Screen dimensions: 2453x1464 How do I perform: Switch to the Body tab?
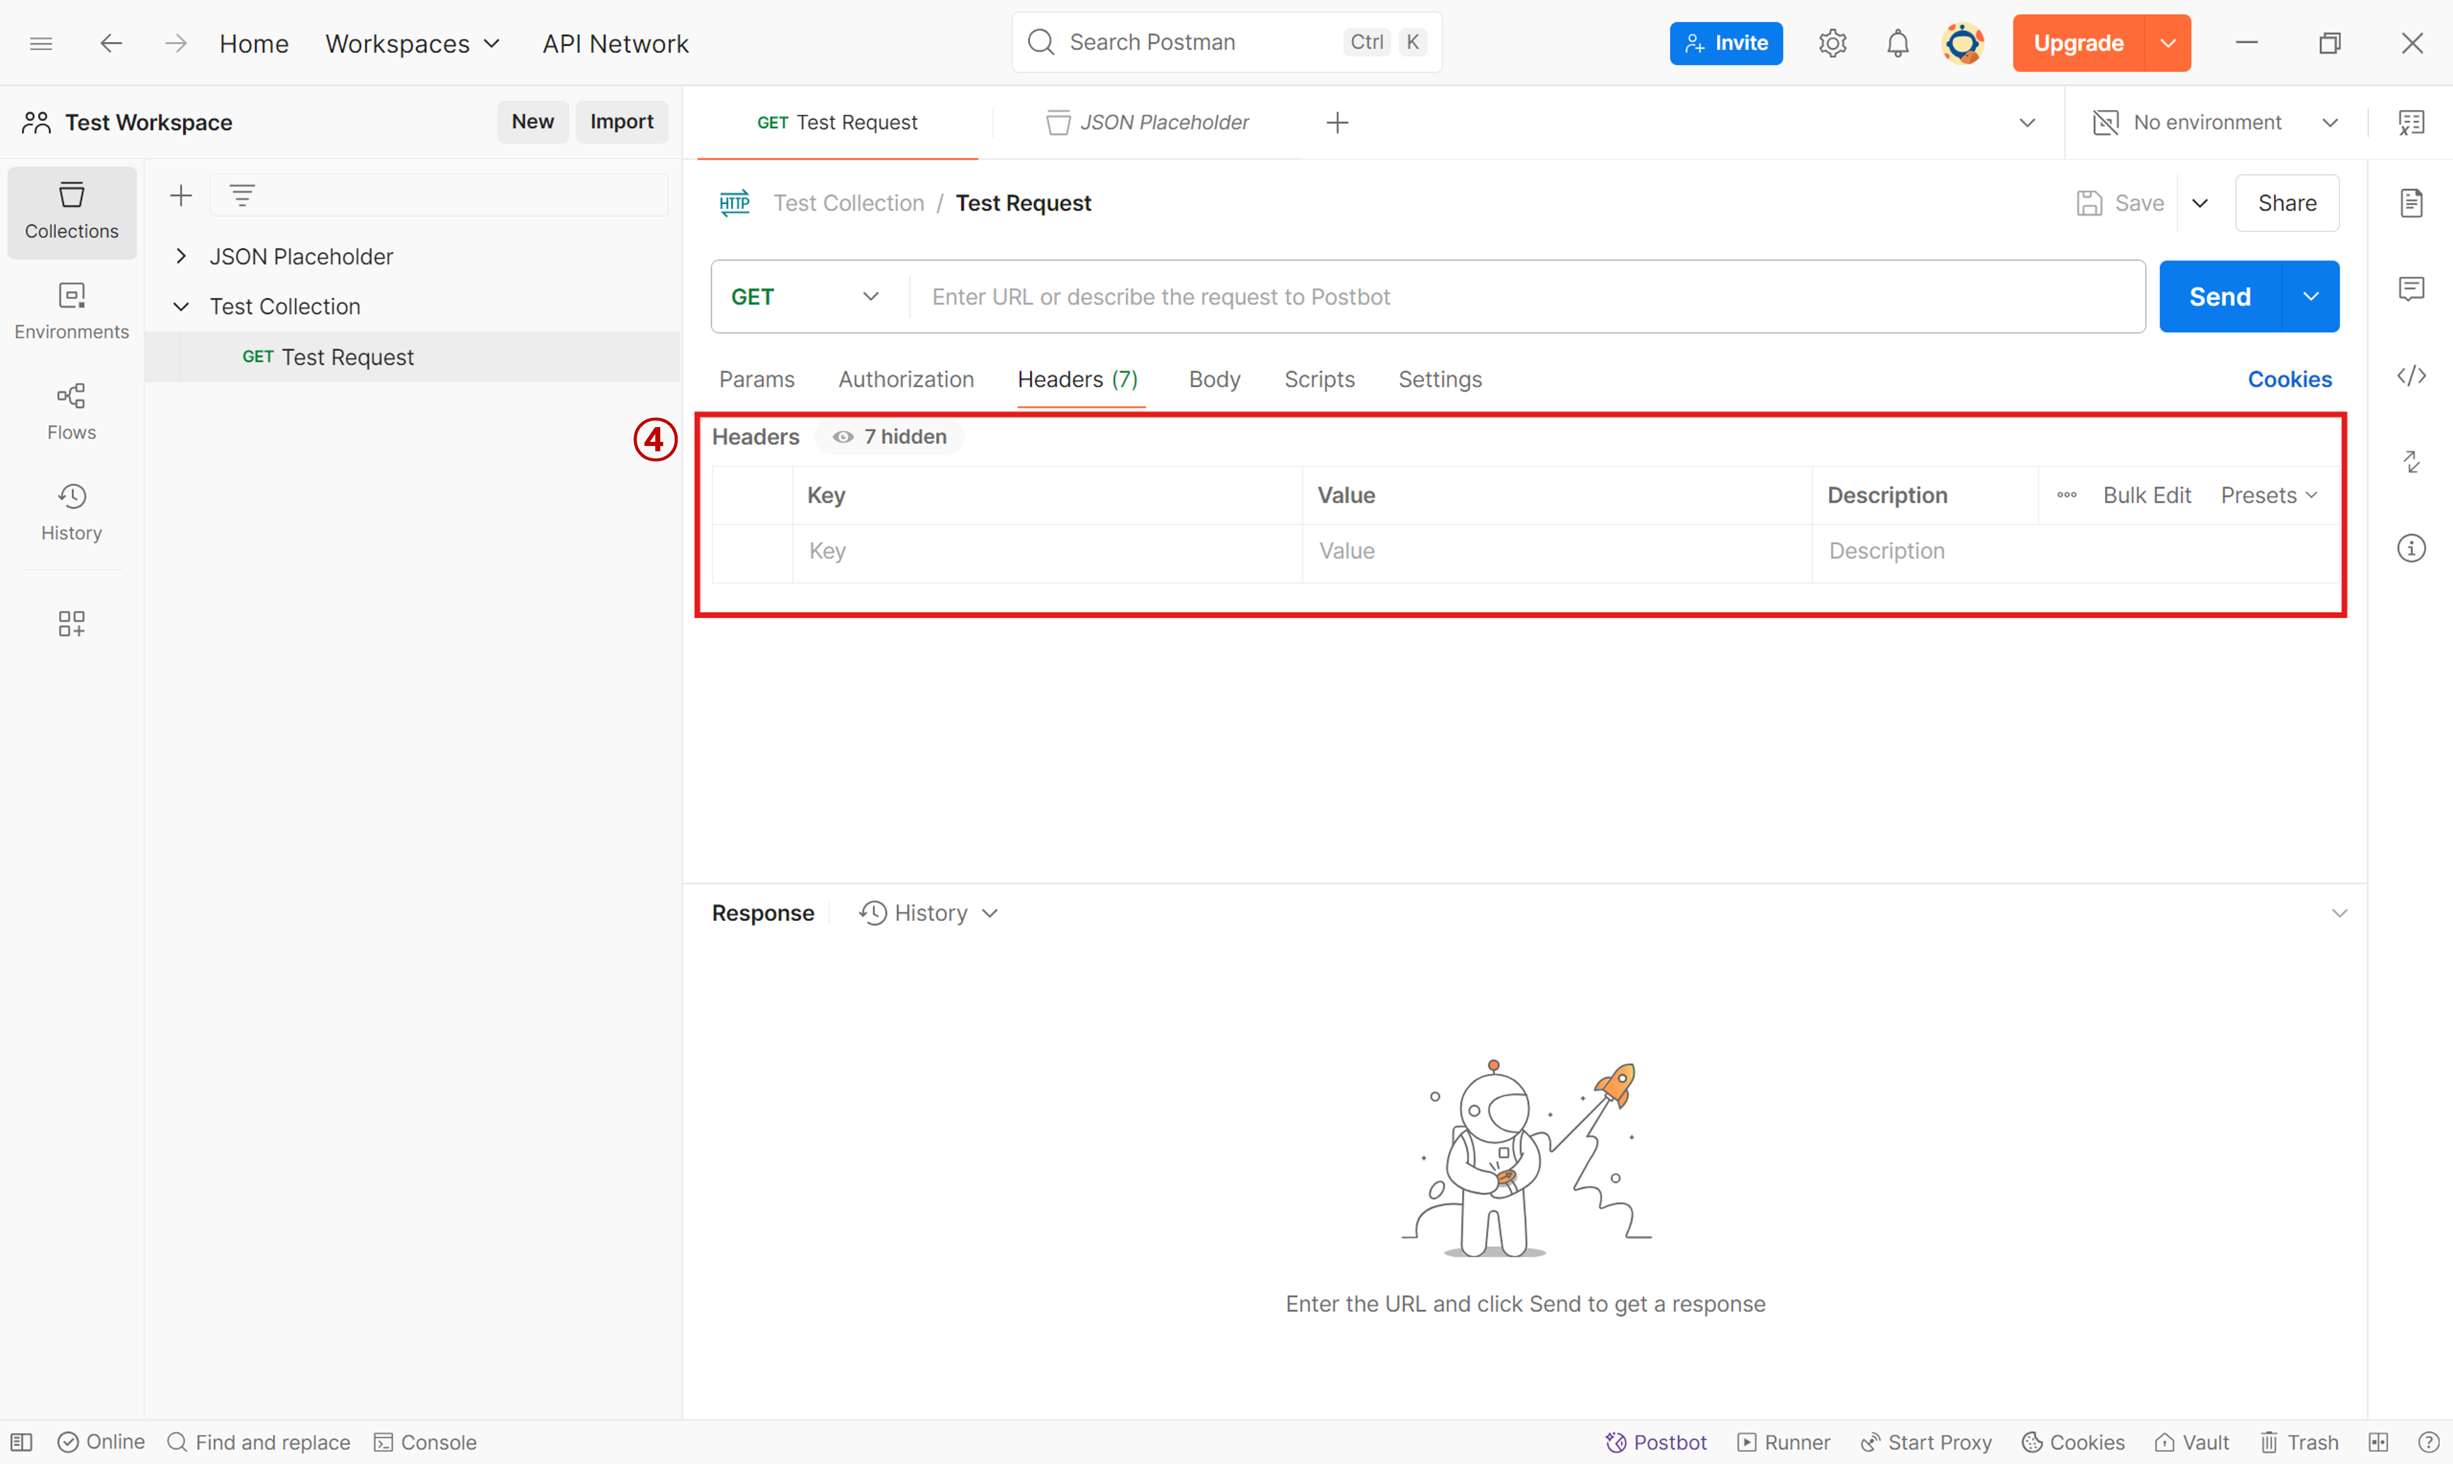(x=1213, y=380)
